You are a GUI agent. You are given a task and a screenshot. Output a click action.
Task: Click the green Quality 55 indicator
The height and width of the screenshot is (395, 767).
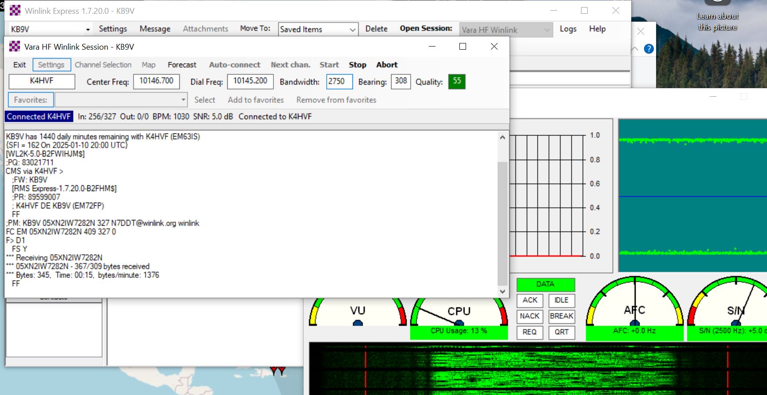click(x=457, y=82)
